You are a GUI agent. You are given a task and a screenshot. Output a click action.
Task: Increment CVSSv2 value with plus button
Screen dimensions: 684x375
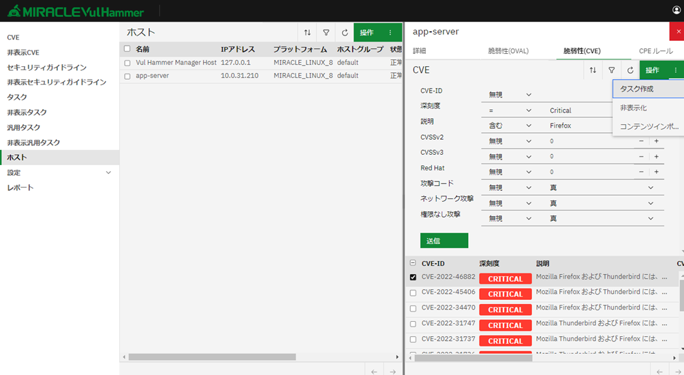click(x=656, y=141)
